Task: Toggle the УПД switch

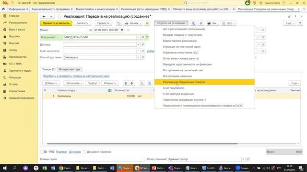Action: click(44, 152)
